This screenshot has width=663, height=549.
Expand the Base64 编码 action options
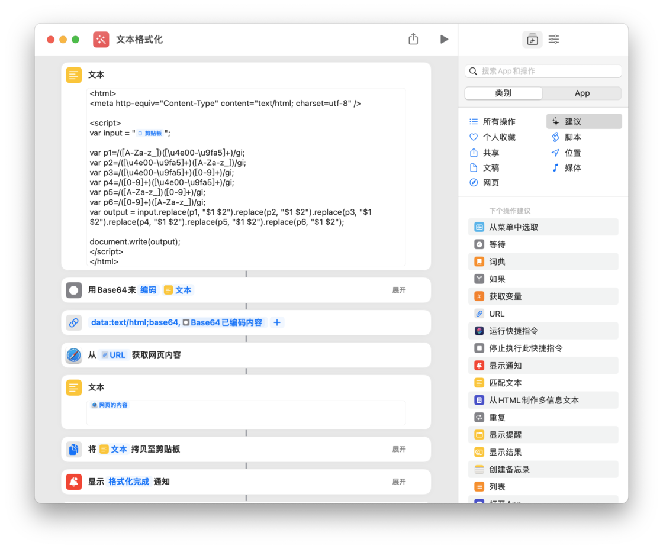pyautogui.click(x=399, y=290)
